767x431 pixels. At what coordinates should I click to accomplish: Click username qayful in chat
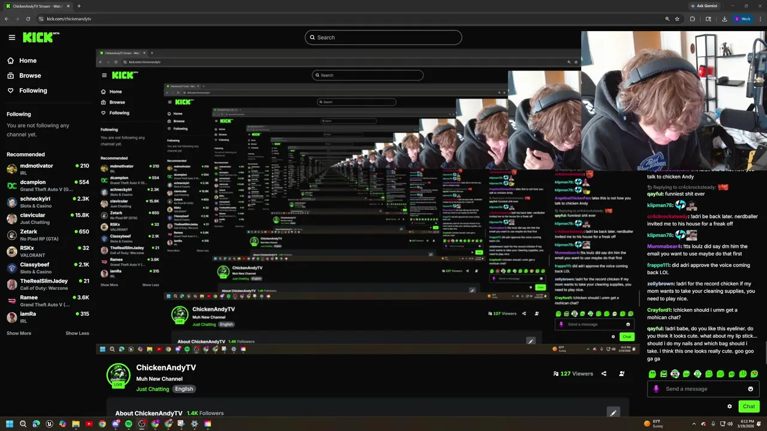pyautogui.click(x=655, y=329)
